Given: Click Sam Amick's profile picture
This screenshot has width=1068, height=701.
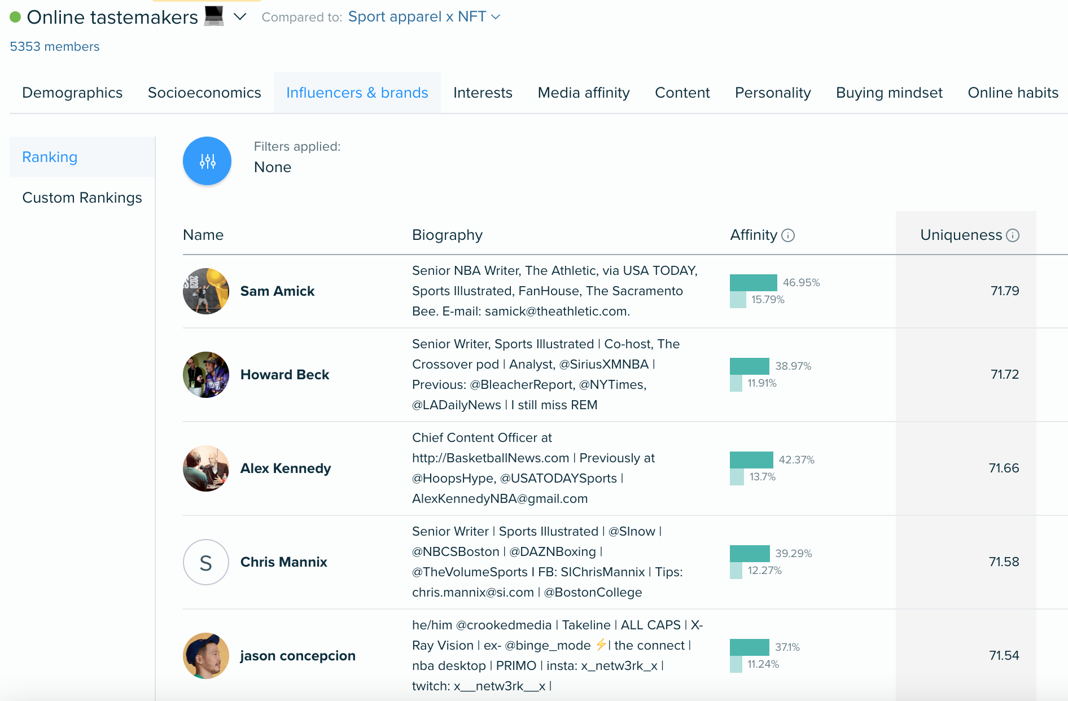Looking at the screenshot, I should point(206,291).
